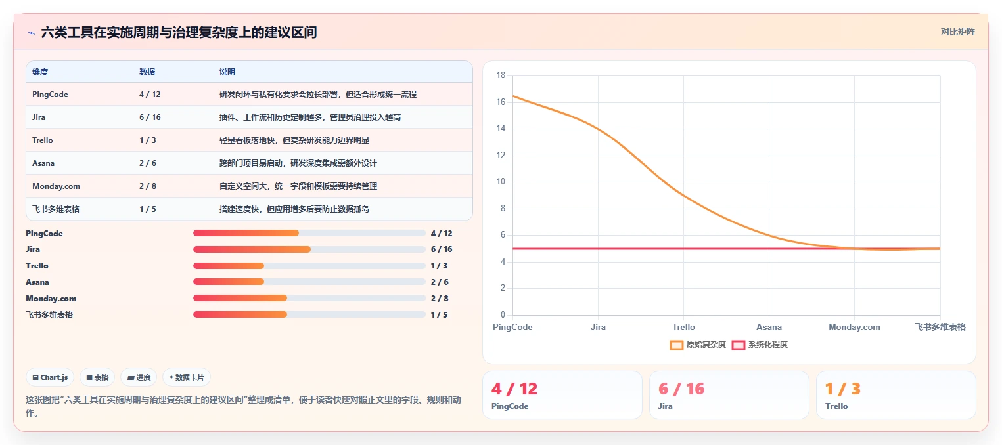1002x445 pixels.
Task: Click the Asana progress bar
Action: tap(309, 282)
